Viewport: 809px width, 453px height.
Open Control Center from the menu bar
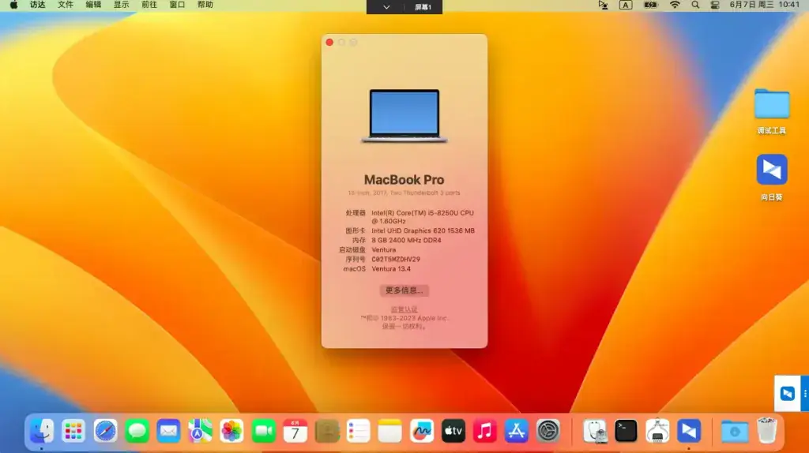(714, 5)
